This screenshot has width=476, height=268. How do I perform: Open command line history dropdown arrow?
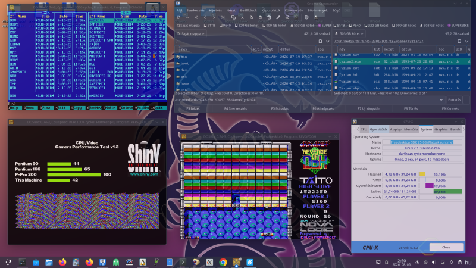coord(441,99)
